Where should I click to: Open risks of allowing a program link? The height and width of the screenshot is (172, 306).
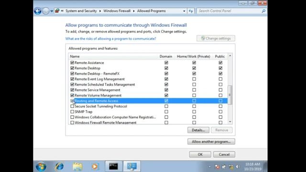(x=110, y=39)
